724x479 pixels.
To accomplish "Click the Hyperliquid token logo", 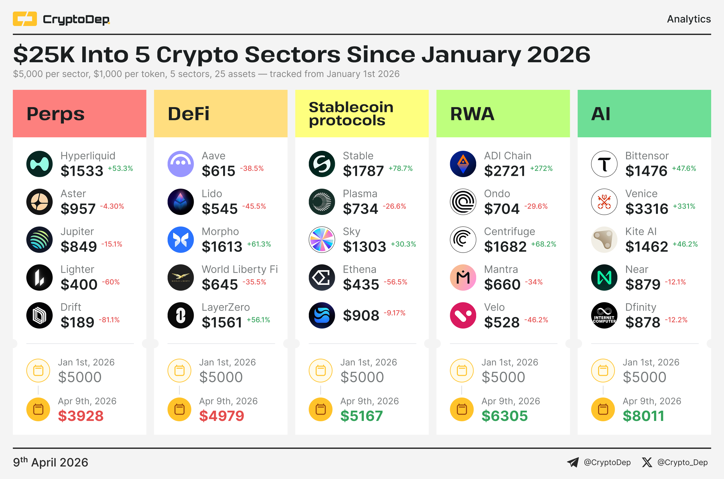I will pyautogui.click(x=39, y=164).
